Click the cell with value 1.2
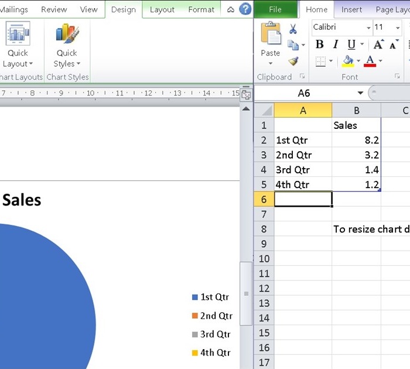The width and height of the screenshot is (410, 369). [x=356, y=184]
